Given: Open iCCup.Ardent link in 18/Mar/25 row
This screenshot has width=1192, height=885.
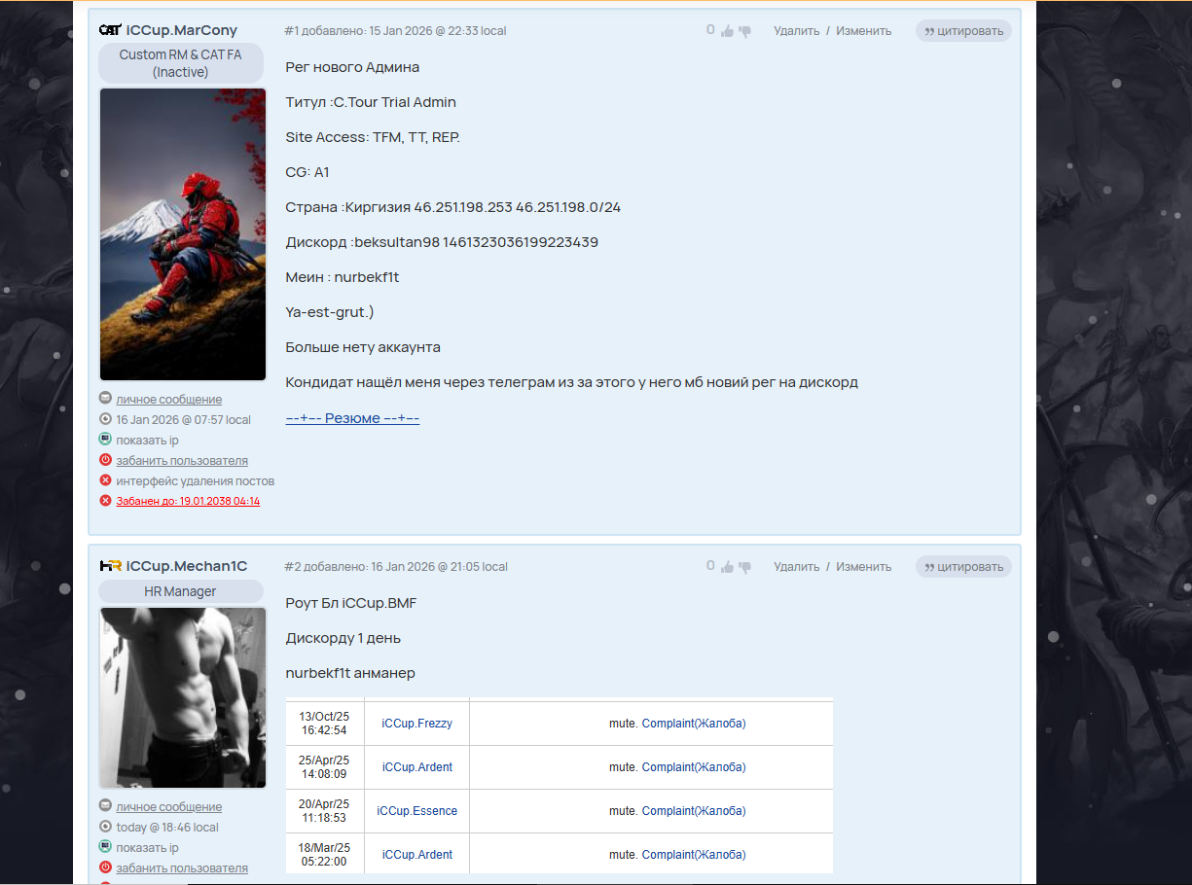Looking at the screenshot, I should tap(416, 855).
